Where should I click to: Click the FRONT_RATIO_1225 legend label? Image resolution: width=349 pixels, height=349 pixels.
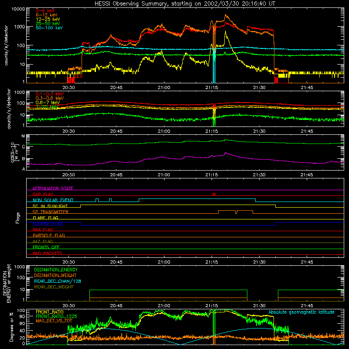(x=56, y=316)
